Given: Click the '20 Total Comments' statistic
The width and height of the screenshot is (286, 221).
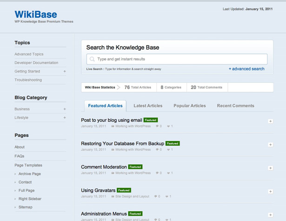Looking at the screenshot, I should (206, 87).
